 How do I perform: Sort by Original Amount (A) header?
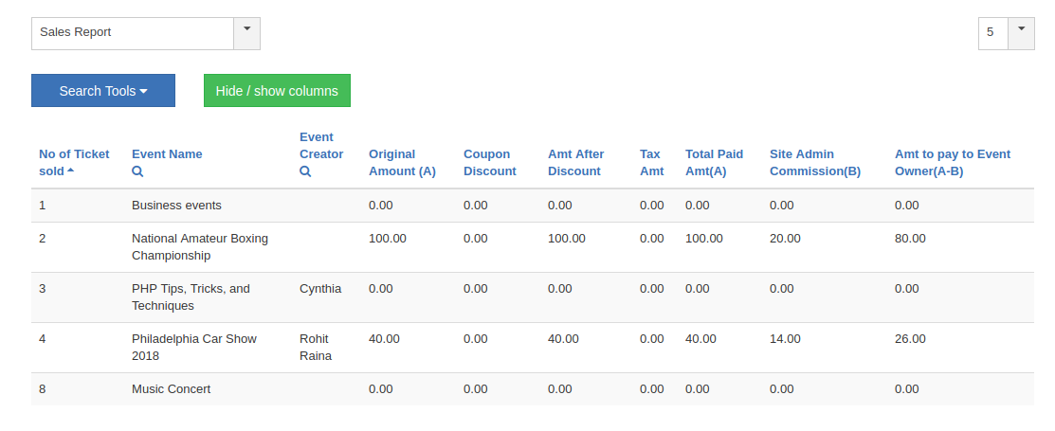click(x=402, y=163)
